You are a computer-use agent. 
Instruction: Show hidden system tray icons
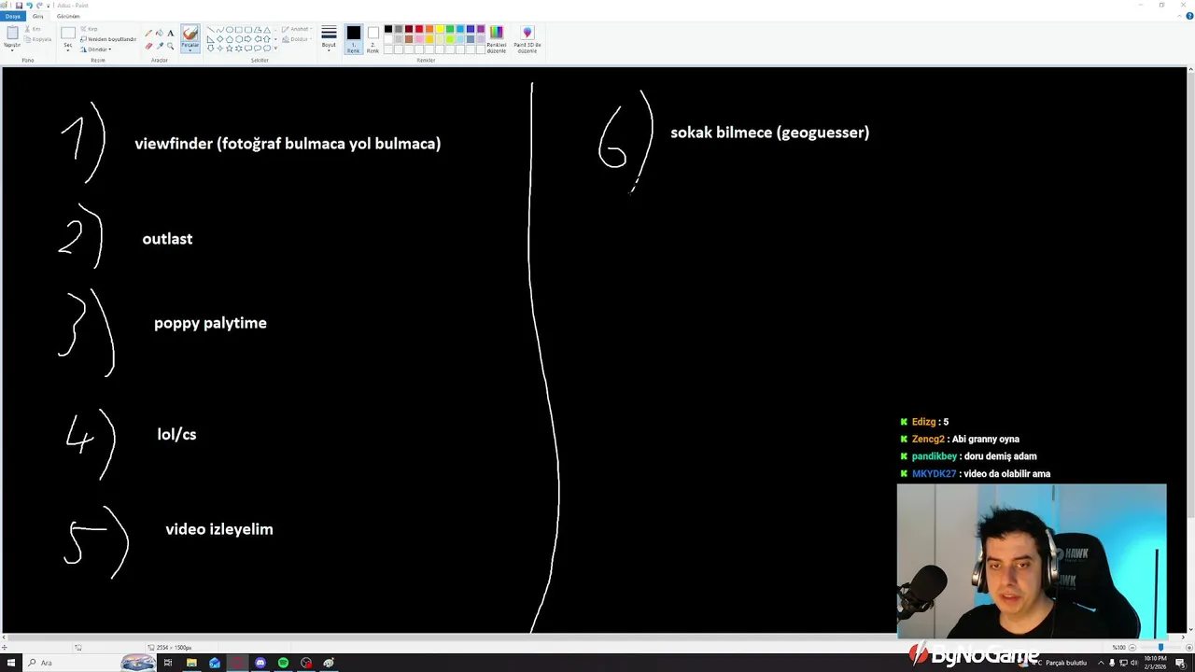point(1100,663)
